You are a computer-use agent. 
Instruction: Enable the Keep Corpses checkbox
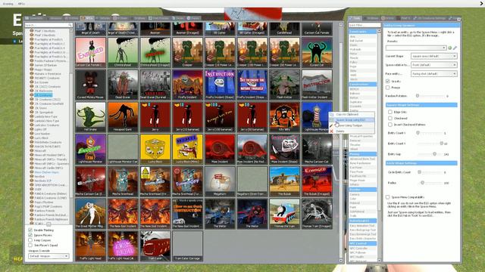pyautogui.click(x=30, y=240)
